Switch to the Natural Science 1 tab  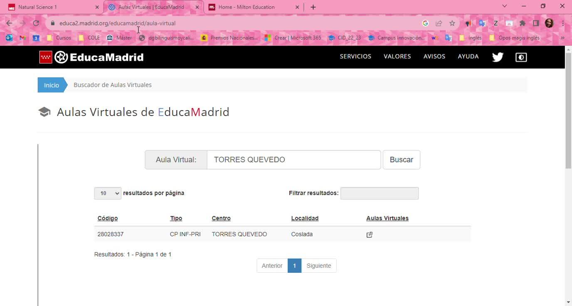tap(51, 7)
